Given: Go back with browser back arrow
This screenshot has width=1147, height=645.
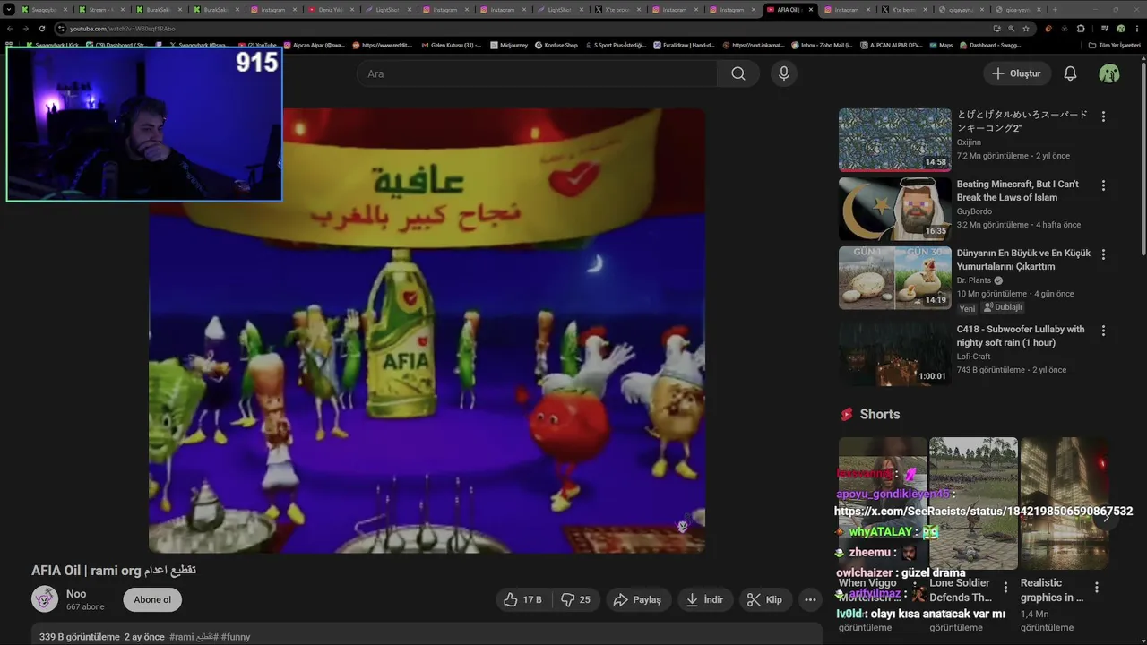Looking at the screenshot, I should pyautogui.click(x=10, y=29).
